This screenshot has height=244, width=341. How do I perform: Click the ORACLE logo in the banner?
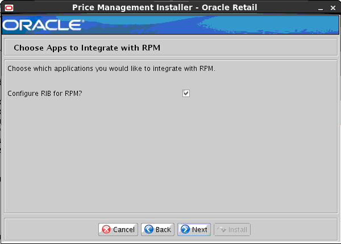(x=43, y=25)
